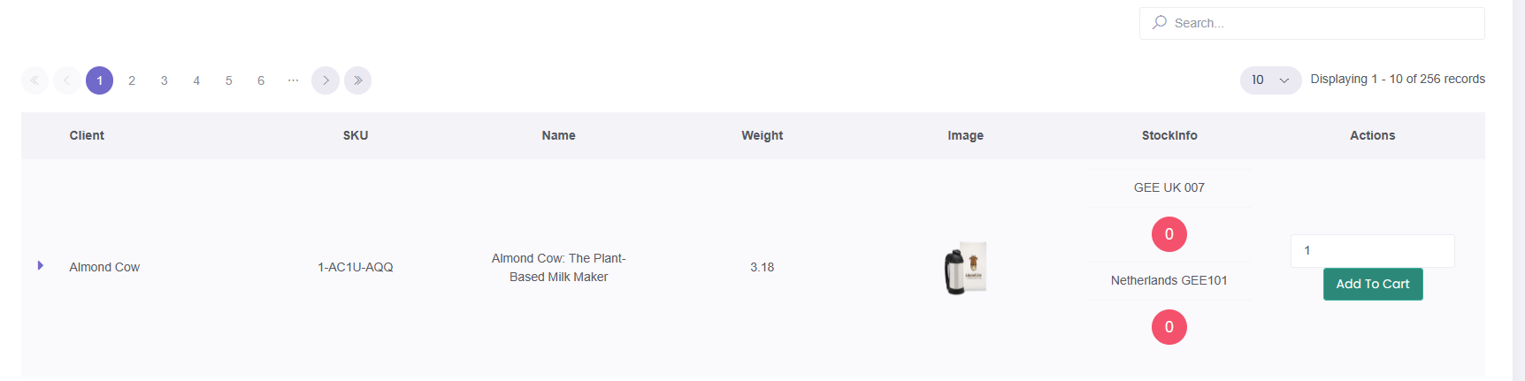1525x381 pixels.
Task: Switch to page 6
Action: pyautogui.click(x=261, y=80)
